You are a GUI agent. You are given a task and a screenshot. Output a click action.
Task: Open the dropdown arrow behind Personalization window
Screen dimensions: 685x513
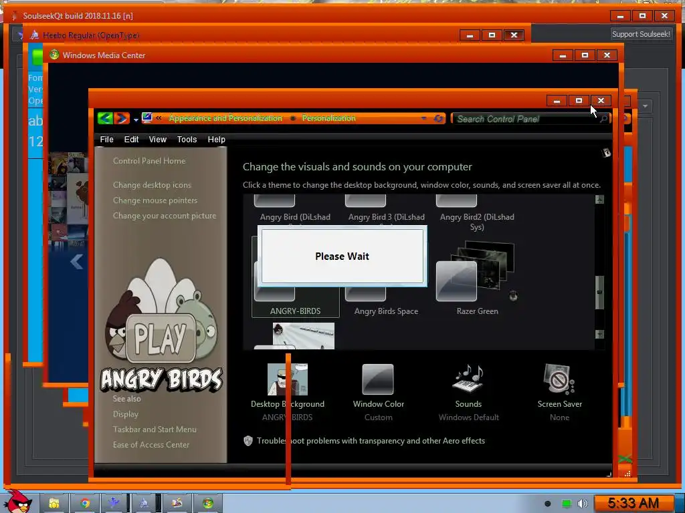[646, 106]
